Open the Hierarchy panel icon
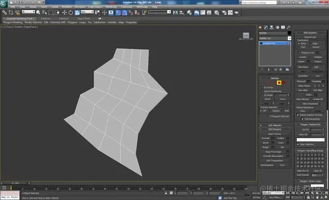Image resolution: width=329 pixels, height=200 pixels. [271, 27]
